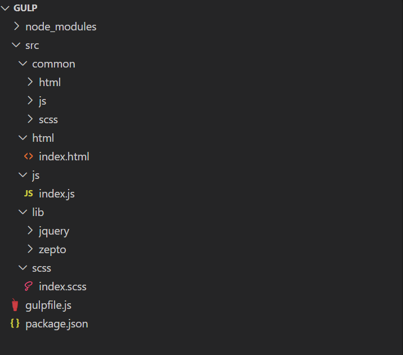Open the package.json file
The image size is (403, 355).
56,324
